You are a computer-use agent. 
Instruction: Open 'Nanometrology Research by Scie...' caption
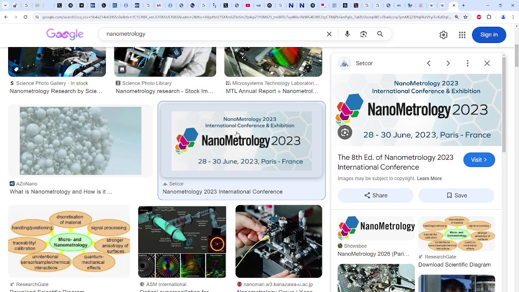pos(56,91)
